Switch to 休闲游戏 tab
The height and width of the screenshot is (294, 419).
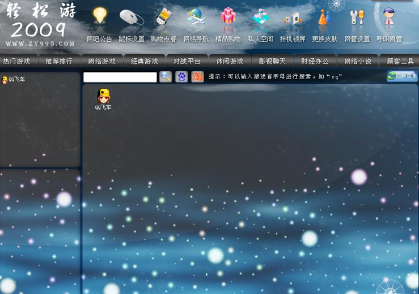[x=230, y=61]
